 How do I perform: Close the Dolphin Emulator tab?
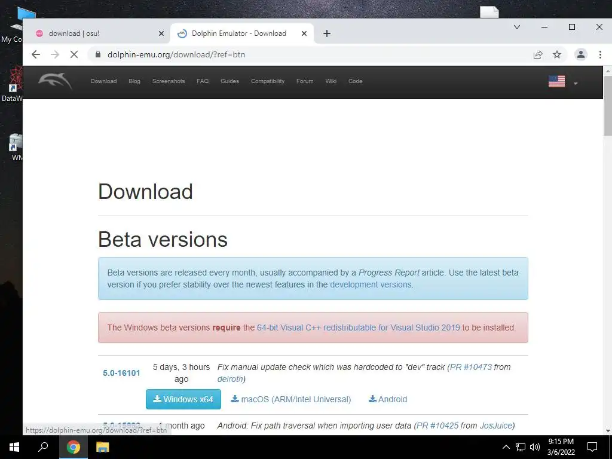[304, 33]
